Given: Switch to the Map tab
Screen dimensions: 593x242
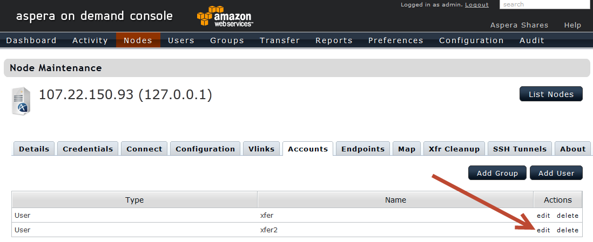Looking at the screenshot, I should coord(407,149).
